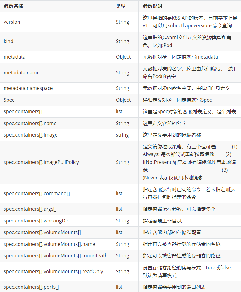Click the text 指定容器需要用到的端口列表

tap(174, 287)
